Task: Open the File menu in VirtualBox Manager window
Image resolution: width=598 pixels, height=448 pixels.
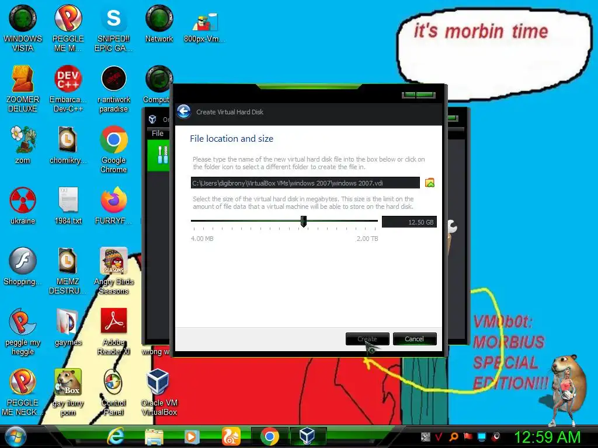Action: pos(158,134)
